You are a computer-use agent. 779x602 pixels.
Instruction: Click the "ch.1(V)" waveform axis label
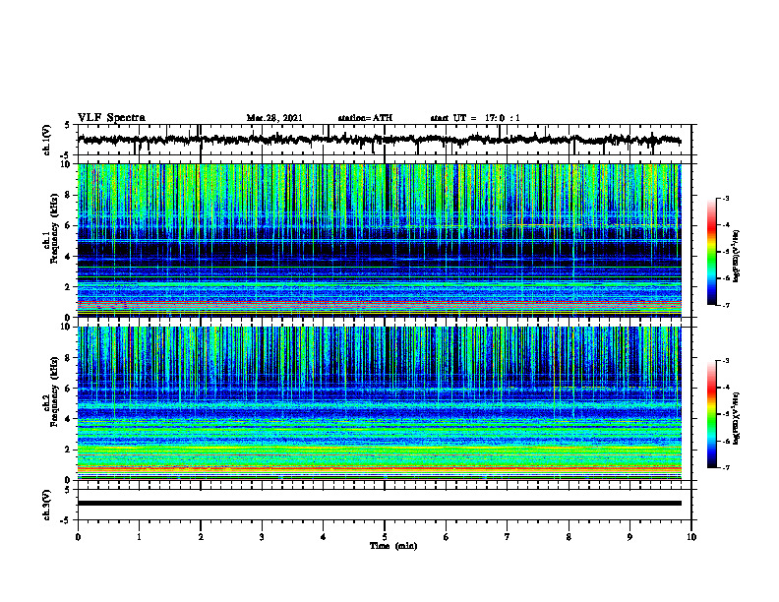pyautogui.click(x=47, y=140)
